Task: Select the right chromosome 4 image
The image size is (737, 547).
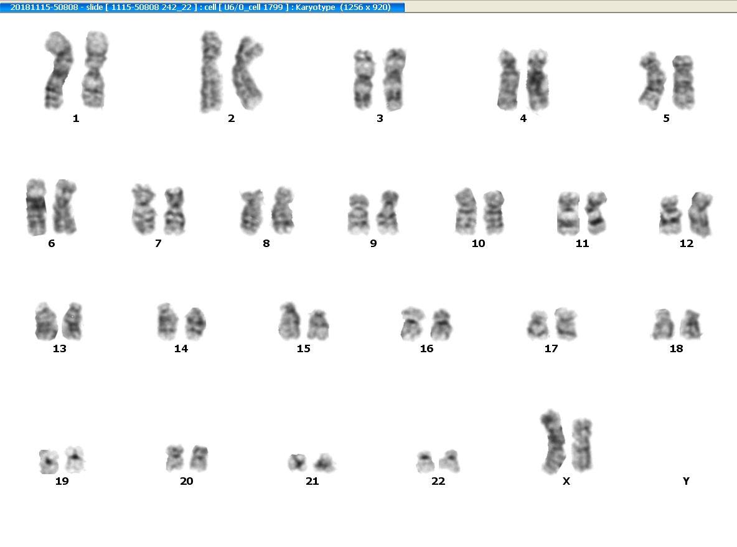Action: pyautogui.click(x=537, y=80)
